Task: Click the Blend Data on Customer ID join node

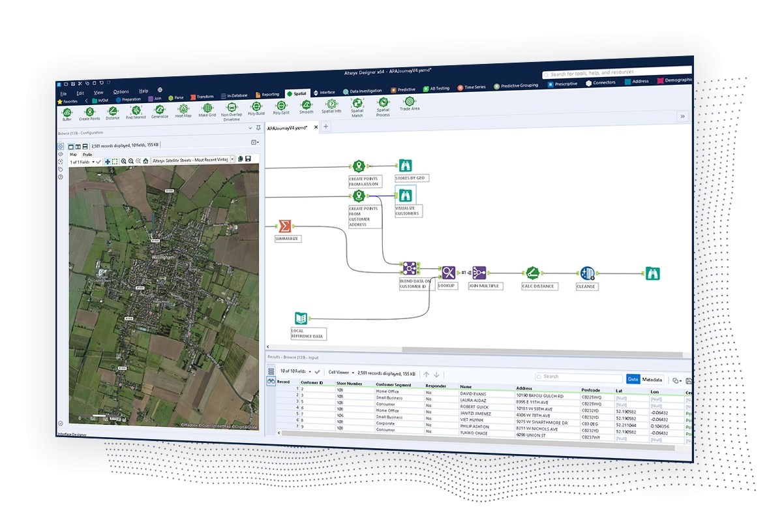Action: tap(410, 268)
